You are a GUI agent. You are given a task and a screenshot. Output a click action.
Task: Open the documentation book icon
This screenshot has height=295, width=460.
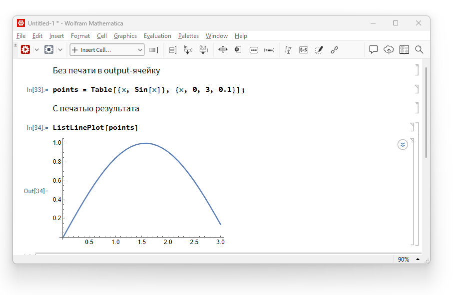tap(404, 49)
